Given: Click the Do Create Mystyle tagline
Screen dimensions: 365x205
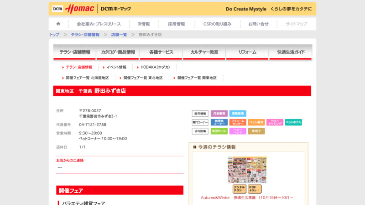Looking at the screenshot, I should point(246,9).
